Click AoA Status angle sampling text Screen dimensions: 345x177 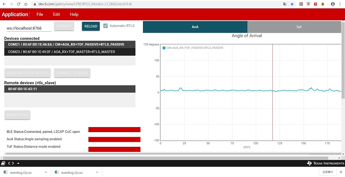[34, 139]
